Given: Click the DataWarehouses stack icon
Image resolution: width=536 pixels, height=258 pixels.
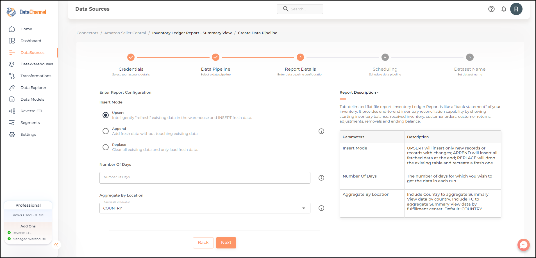Looking at the screenshot, I should pos(12,64).
